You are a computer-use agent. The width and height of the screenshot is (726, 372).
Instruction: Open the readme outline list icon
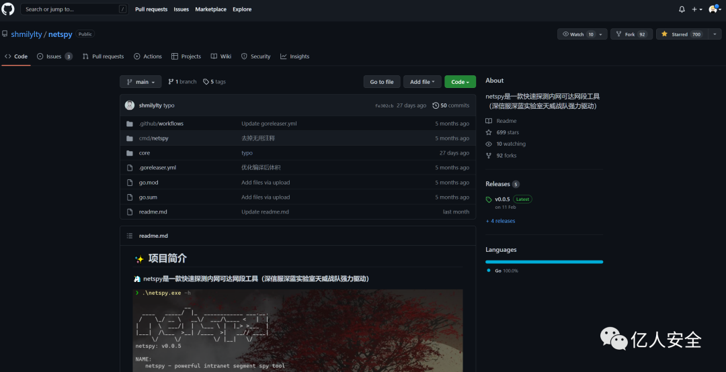pyautogui.click(x=130, y=236)
